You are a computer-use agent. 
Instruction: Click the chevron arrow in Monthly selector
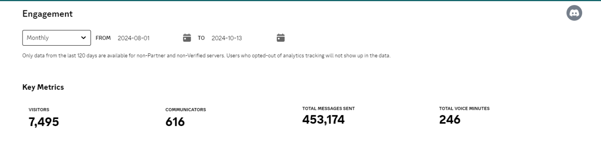pyautogui.click(x=83, y=38)
